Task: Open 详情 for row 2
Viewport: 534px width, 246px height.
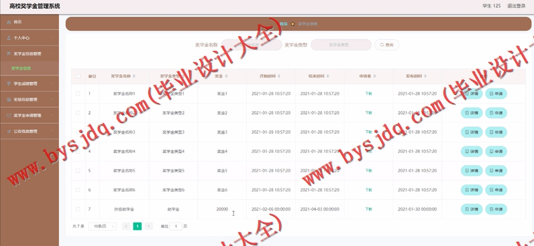Action: (472, 113)
